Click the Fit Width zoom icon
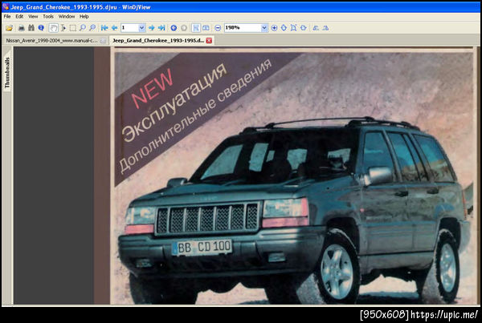Screen dimensions: 482x323 (304, 28)
